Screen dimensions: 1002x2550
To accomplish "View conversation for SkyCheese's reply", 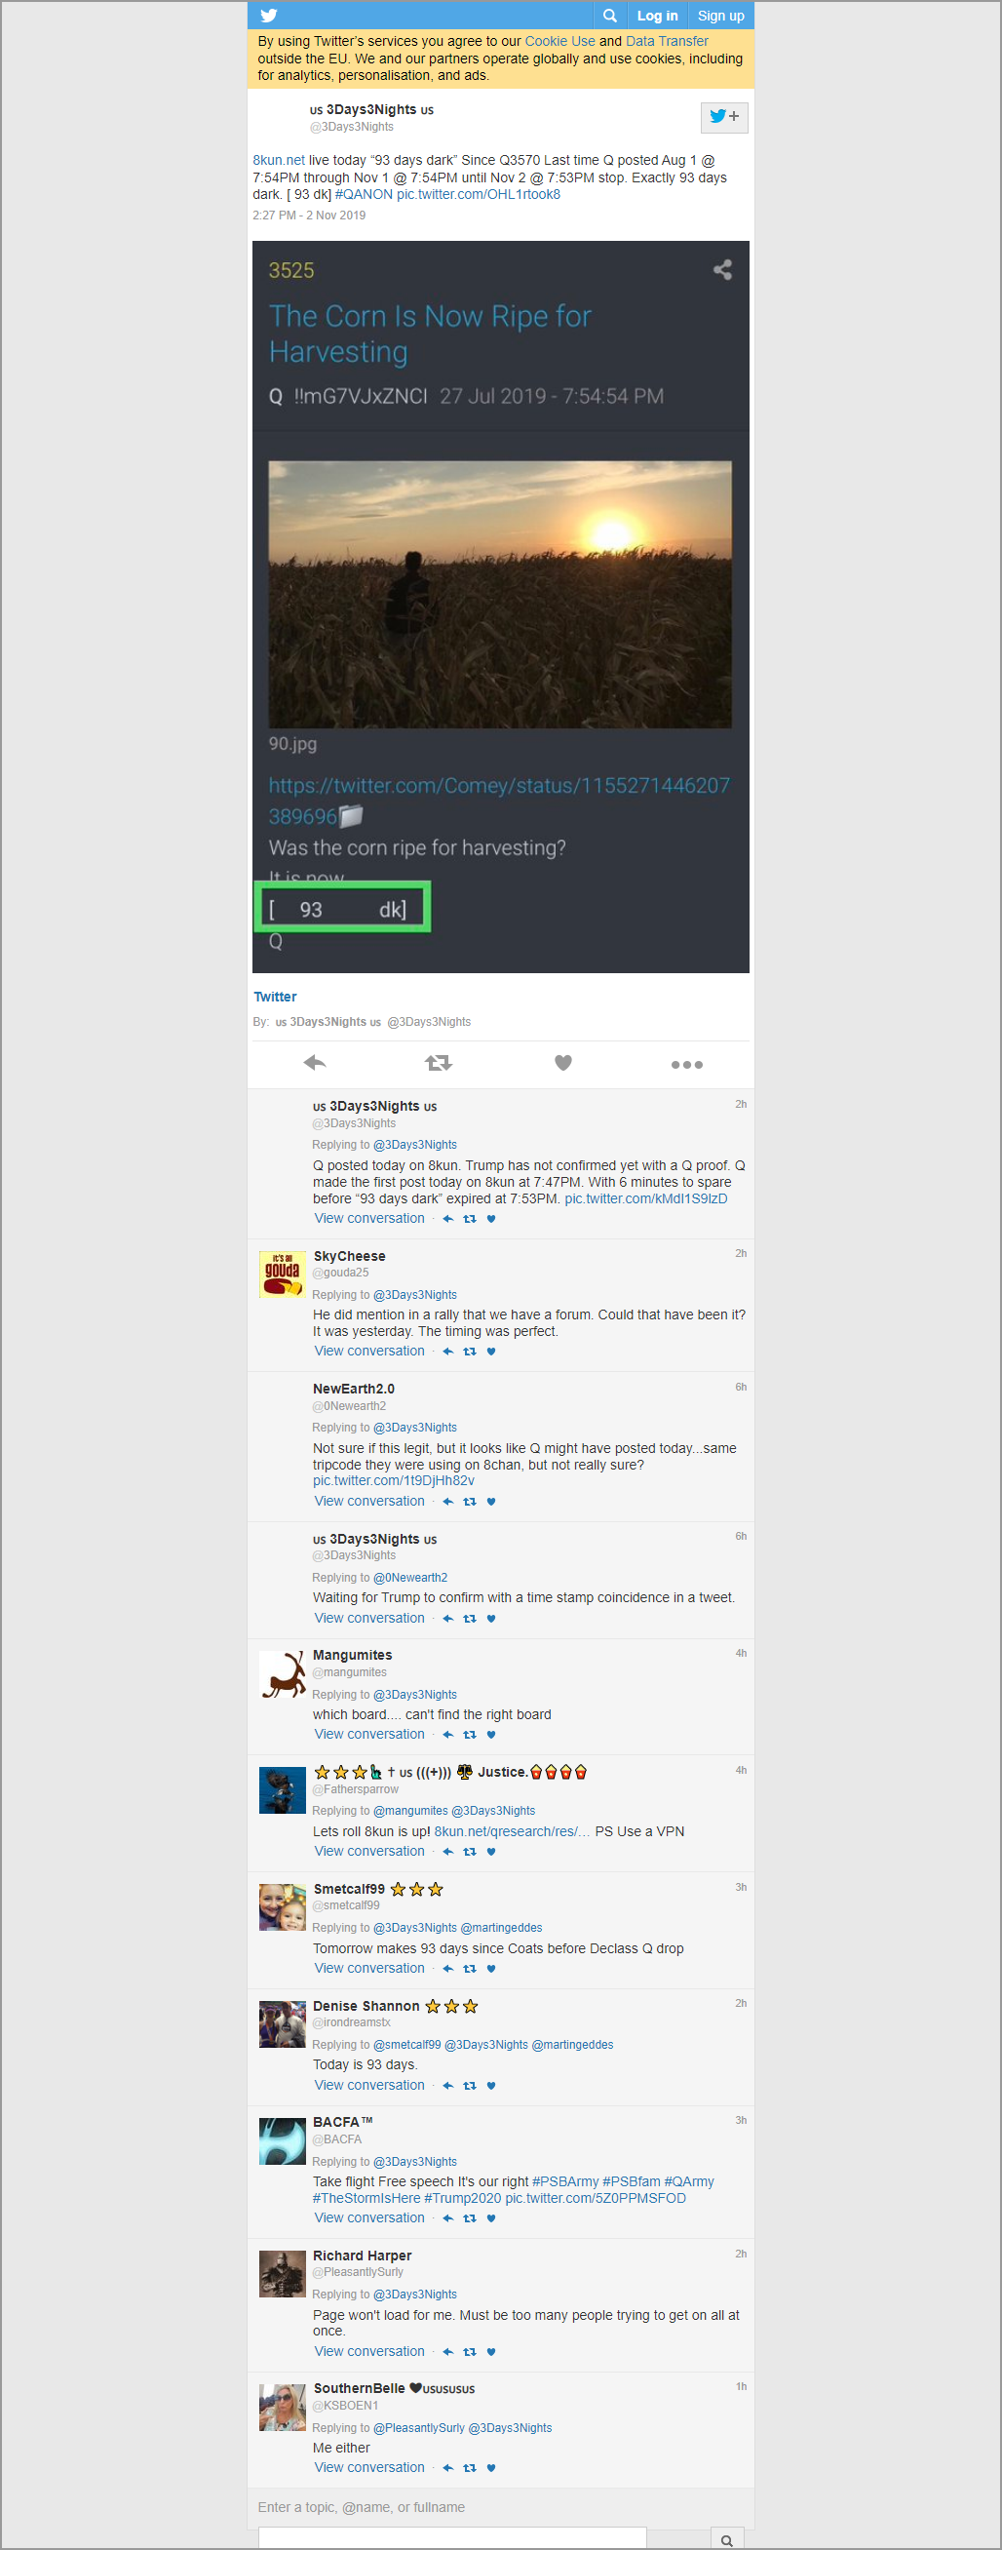I will click(x=369, y=1352).
